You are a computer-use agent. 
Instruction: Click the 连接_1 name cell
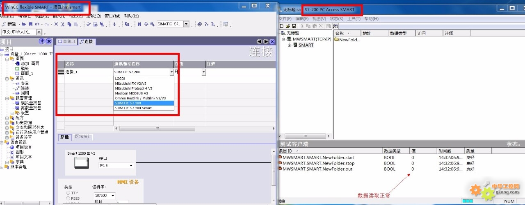(x=89, y=72)
